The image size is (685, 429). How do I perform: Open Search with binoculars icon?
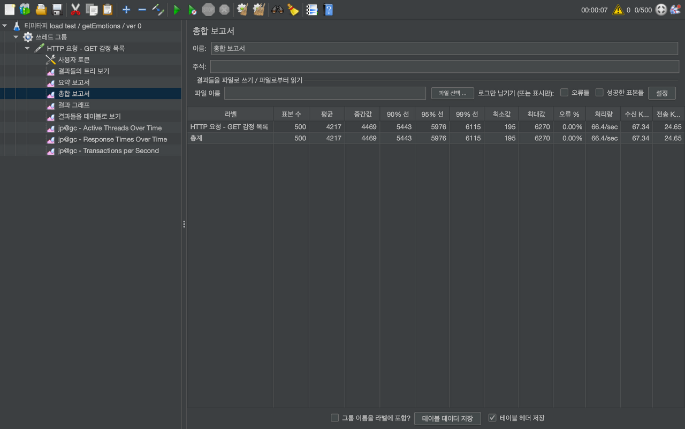277,9
